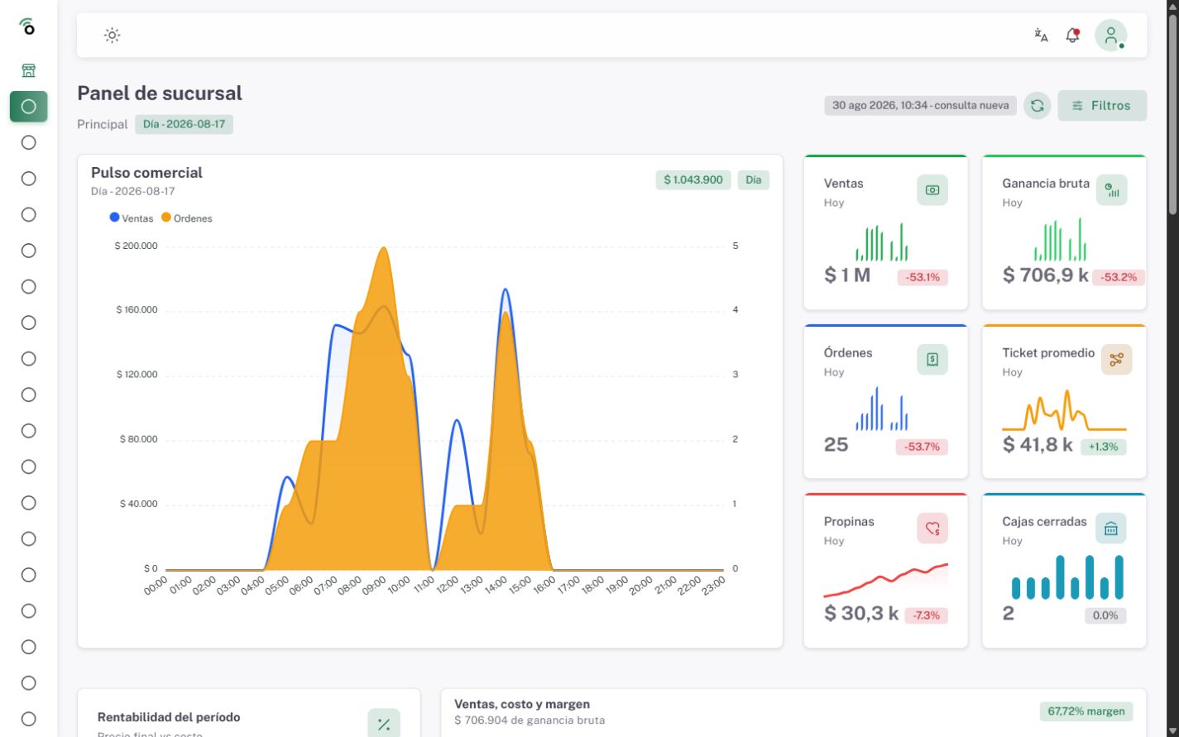
Task: Click the Ventas bar sparkline thumbnail
Action: 882,242
